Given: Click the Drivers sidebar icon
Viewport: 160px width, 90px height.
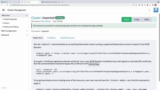Looking at the screenshot, I should 3,23.
